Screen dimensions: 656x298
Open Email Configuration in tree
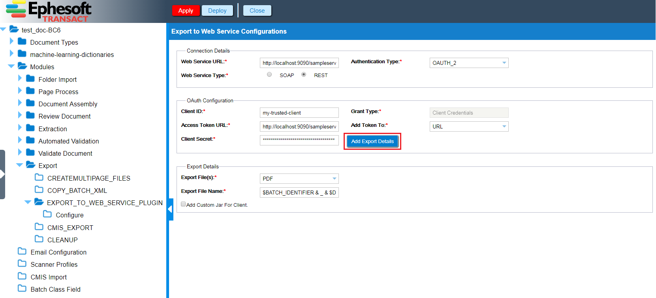(x=58, y=252)
